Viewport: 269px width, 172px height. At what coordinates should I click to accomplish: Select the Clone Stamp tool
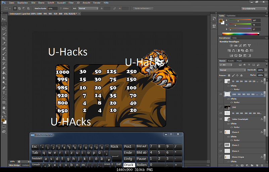point(4,58)
